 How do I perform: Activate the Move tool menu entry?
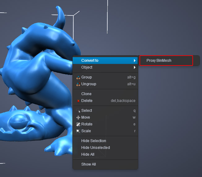[x=105, y=117]
